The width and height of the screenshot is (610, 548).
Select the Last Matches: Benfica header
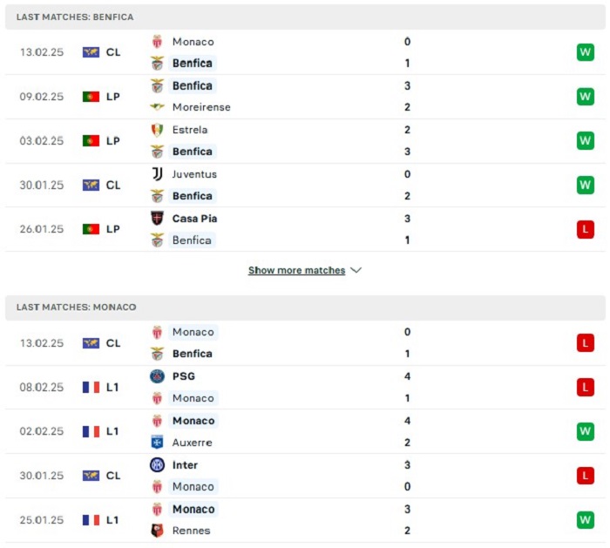305,17
